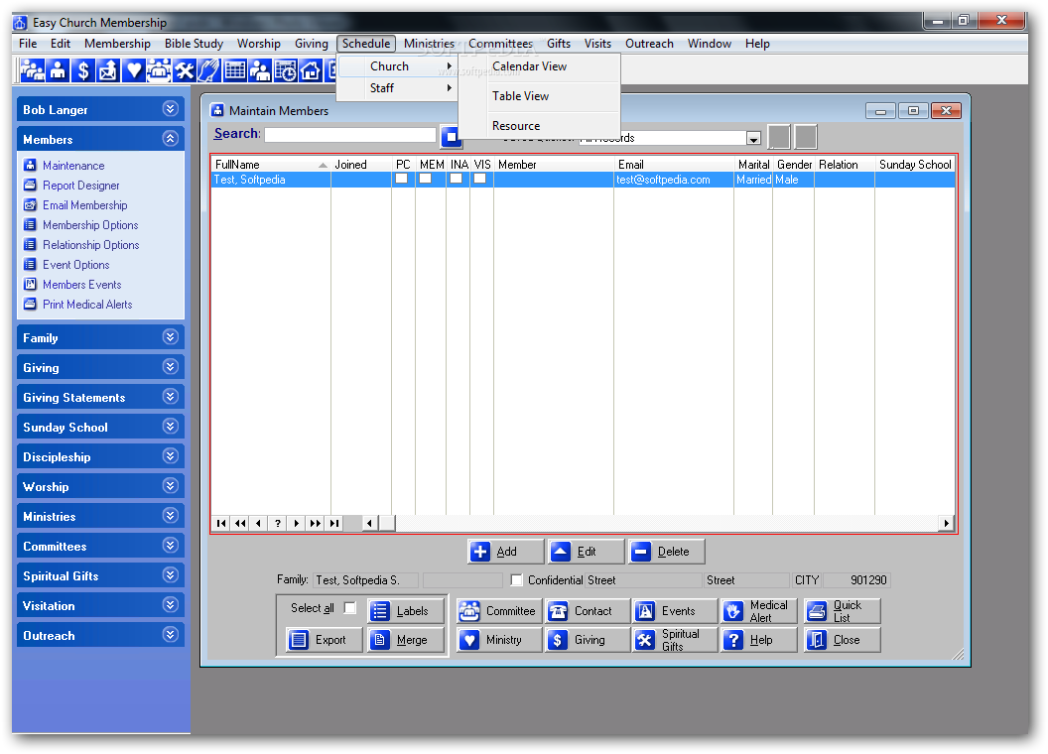Click the two people toolbar icon
Image resolution: width=1048 pixels, height=754 pixels.
pyautogui.click(x=259, y=70)
